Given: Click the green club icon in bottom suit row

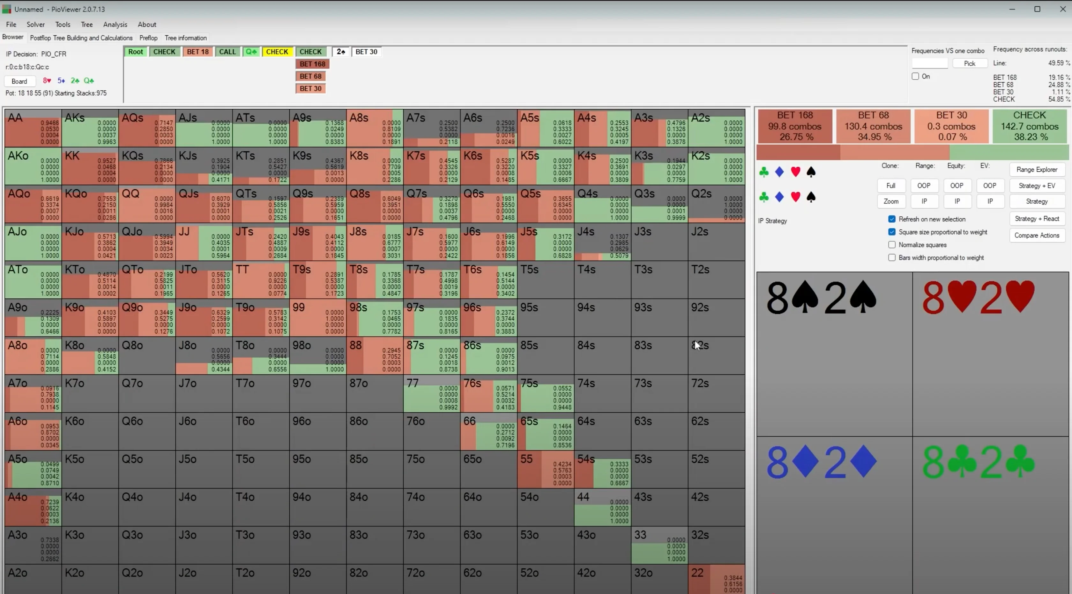Looking at the screenshot, I should click(x=763, y=197).
